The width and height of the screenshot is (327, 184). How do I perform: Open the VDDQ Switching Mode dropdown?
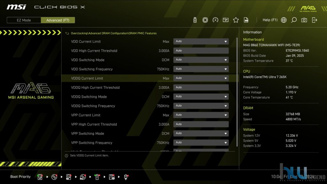pyautogui.click(x=201, y=96)
